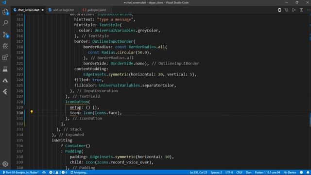Click the Ln 330, Col 23 status item
The height and width of the screenshot is (175, 311).
[198, 173]
